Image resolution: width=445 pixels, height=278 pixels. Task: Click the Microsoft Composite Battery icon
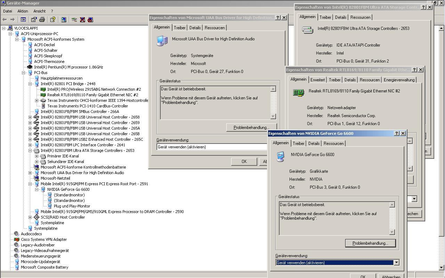pos(16,267)
